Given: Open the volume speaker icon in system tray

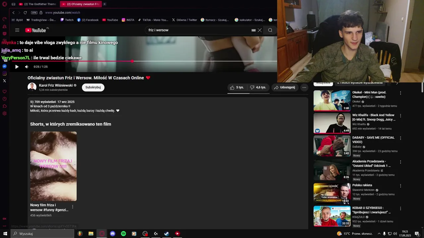Looking at the screenshot, I should [395, 234].
